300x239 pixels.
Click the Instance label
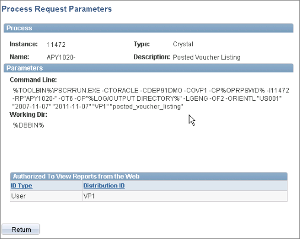point(24,44)
